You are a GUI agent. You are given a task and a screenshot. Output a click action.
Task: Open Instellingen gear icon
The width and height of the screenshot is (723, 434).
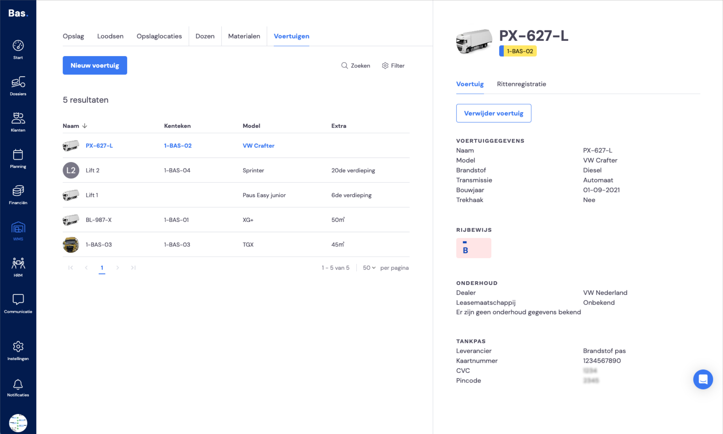pos(18,347)
